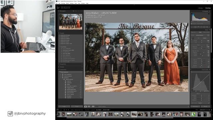Collapse the Histogram panel
Screen dimensions: 213x120
tap(209, 11)
